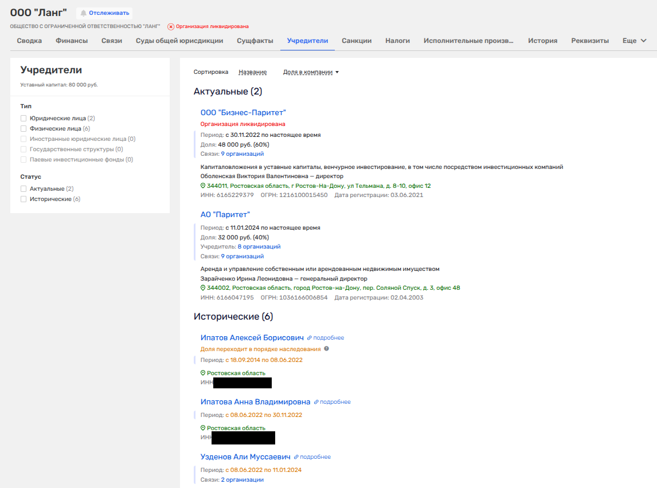Switch to the Финансы tab
This screenshot has width=657, height=488.
click(x=72, y=41)
